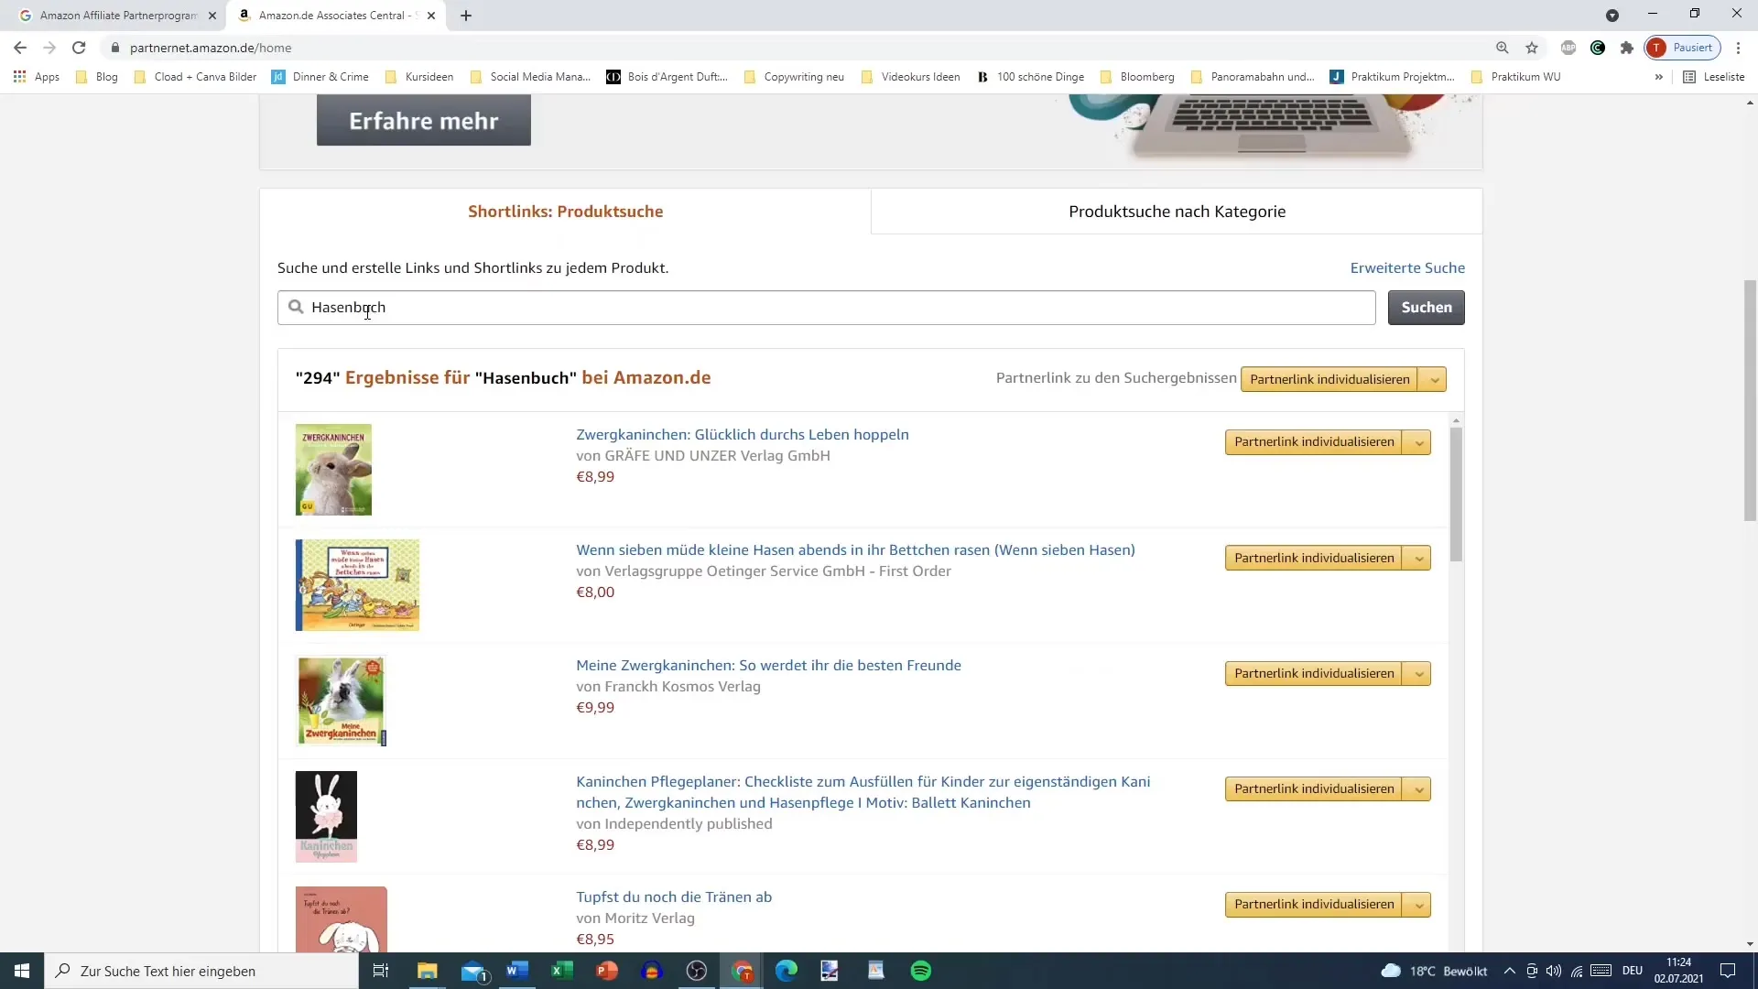Open File Explorer from taskbar

428,971
